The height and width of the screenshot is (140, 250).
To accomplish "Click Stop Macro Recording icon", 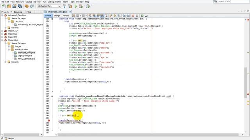I will click(137, 16).
